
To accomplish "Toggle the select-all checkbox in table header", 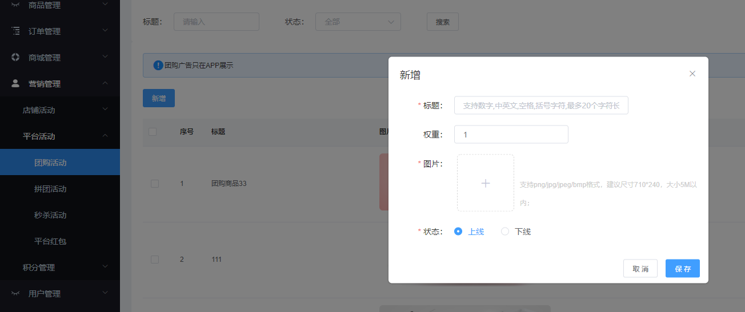I will [x=153, y=132].
